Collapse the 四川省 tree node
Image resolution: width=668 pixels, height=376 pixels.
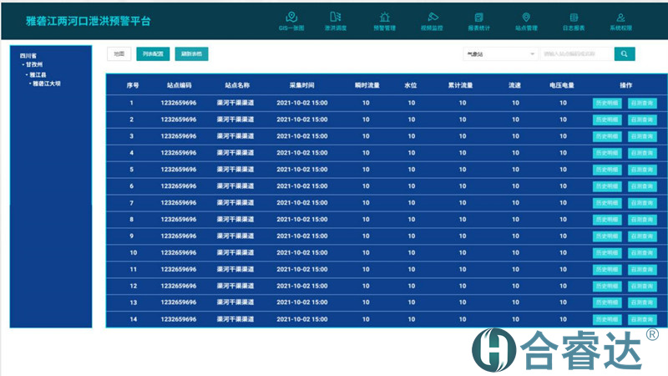[x=28, y=55]
